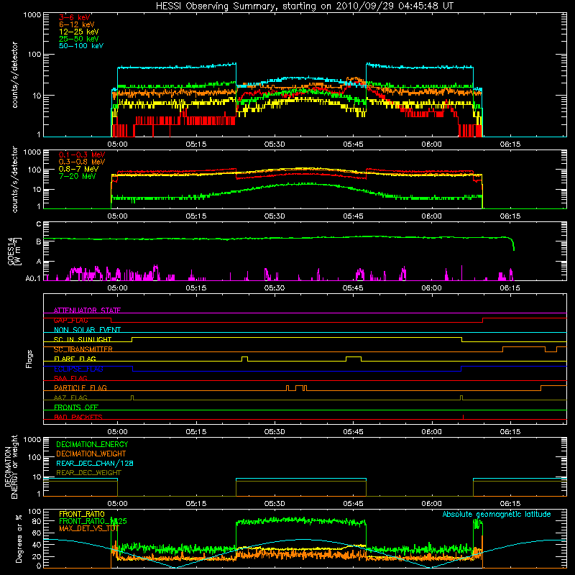Click the Degrees or % axis label

19,538
